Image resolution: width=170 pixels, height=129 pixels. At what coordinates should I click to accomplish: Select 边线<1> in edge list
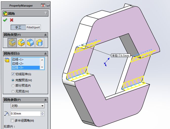pyautogui.click(x=26, y=59)
